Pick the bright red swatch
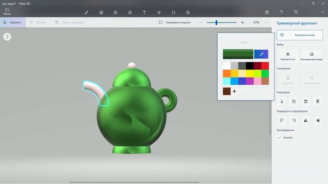328x184 pixels. point(265,66)
